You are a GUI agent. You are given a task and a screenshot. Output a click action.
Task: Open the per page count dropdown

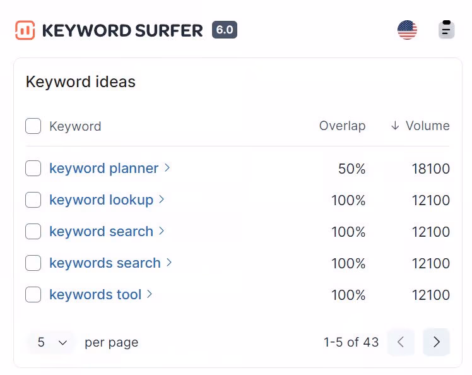(51, 342)
